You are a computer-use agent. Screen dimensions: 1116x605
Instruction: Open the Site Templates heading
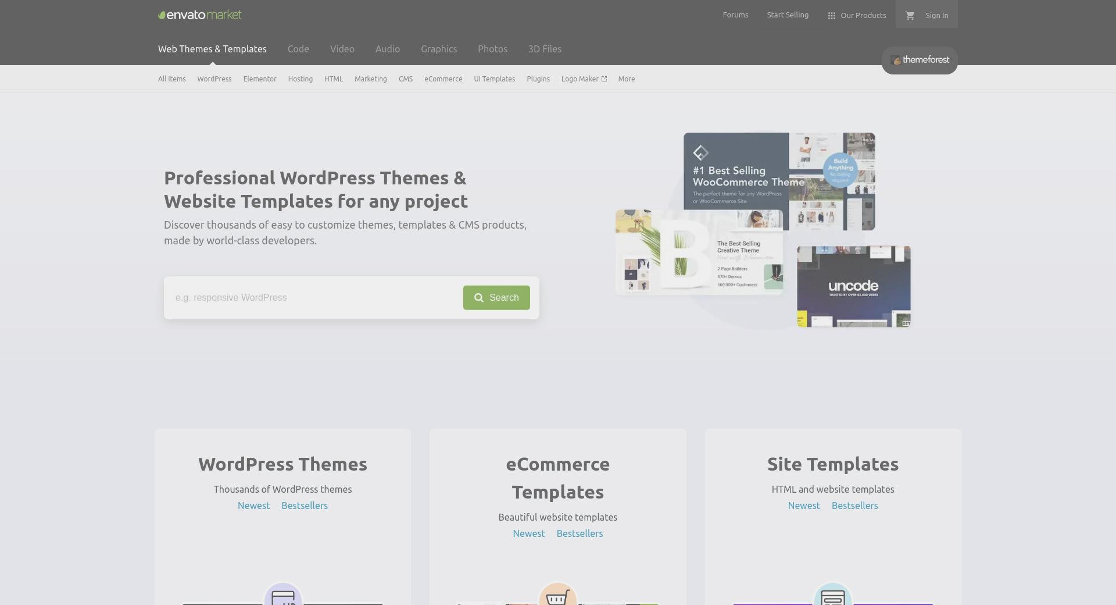(x=833, y=464)
